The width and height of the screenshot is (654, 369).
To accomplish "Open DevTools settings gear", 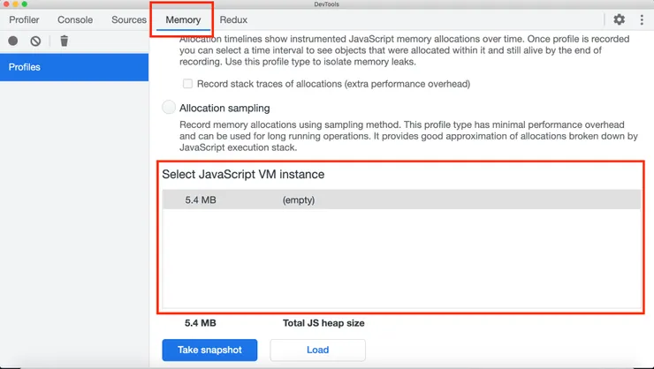I will pyautogui.click(x=619, y=19).
